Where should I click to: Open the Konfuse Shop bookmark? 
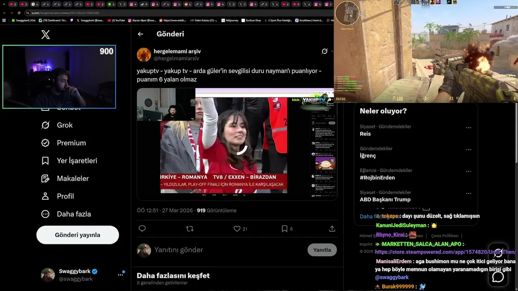tap(251, 20)
